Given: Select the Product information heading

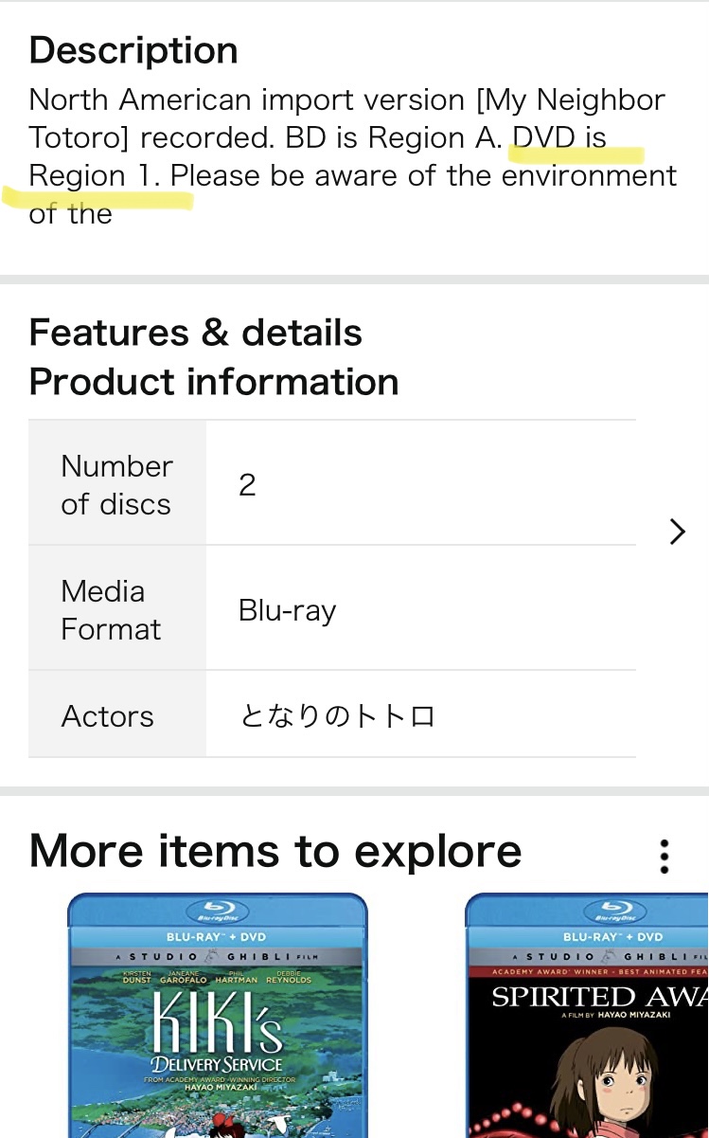Looking at the screenshot, I should click(214, 382).
